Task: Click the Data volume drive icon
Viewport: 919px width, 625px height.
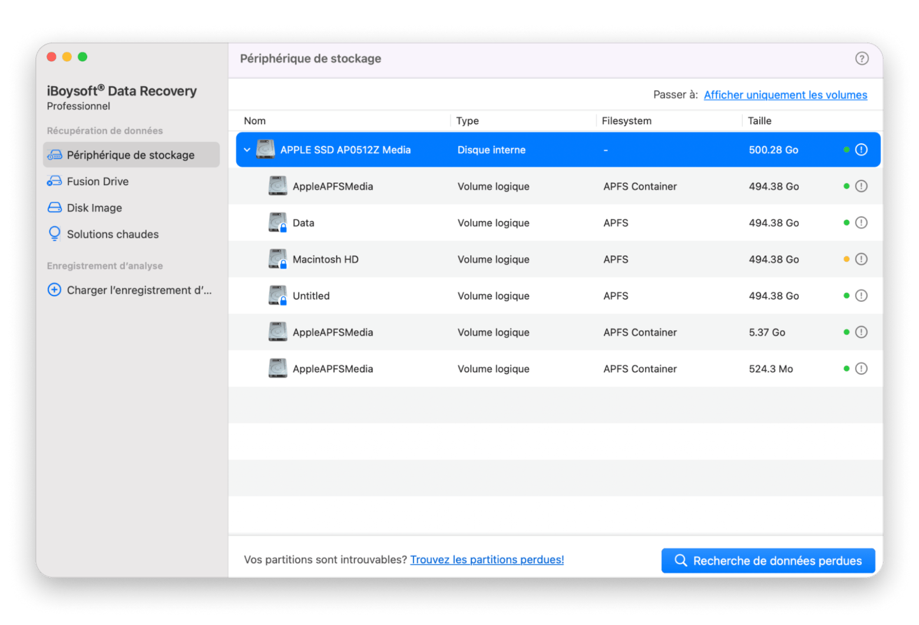Action: click(277, 222)
